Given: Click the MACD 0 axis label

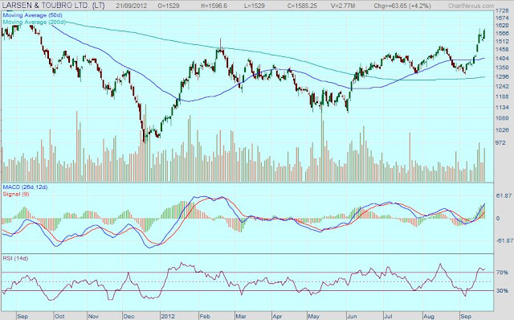Looking at the screenshot, I should 498,218.
